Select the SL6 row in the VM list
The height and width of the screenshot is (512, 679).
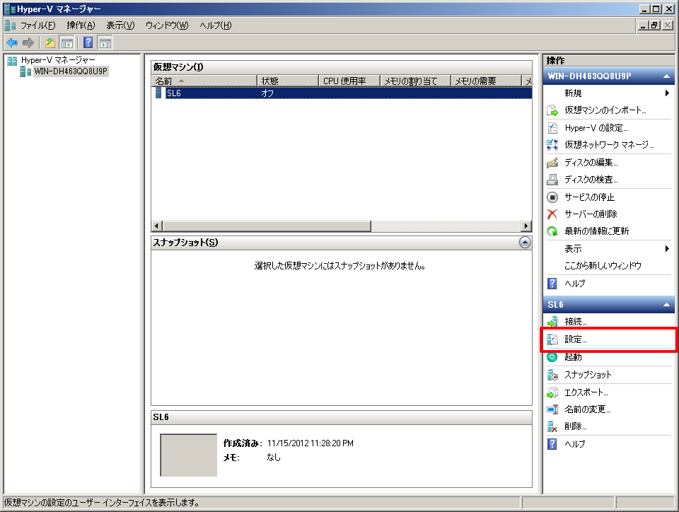342,93
